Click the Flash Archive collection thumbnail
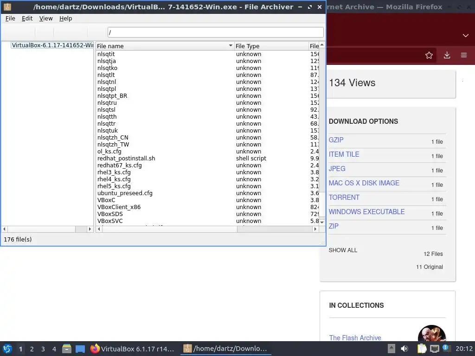This screenshot has width=475, height=356. click(x=432, y=333)
